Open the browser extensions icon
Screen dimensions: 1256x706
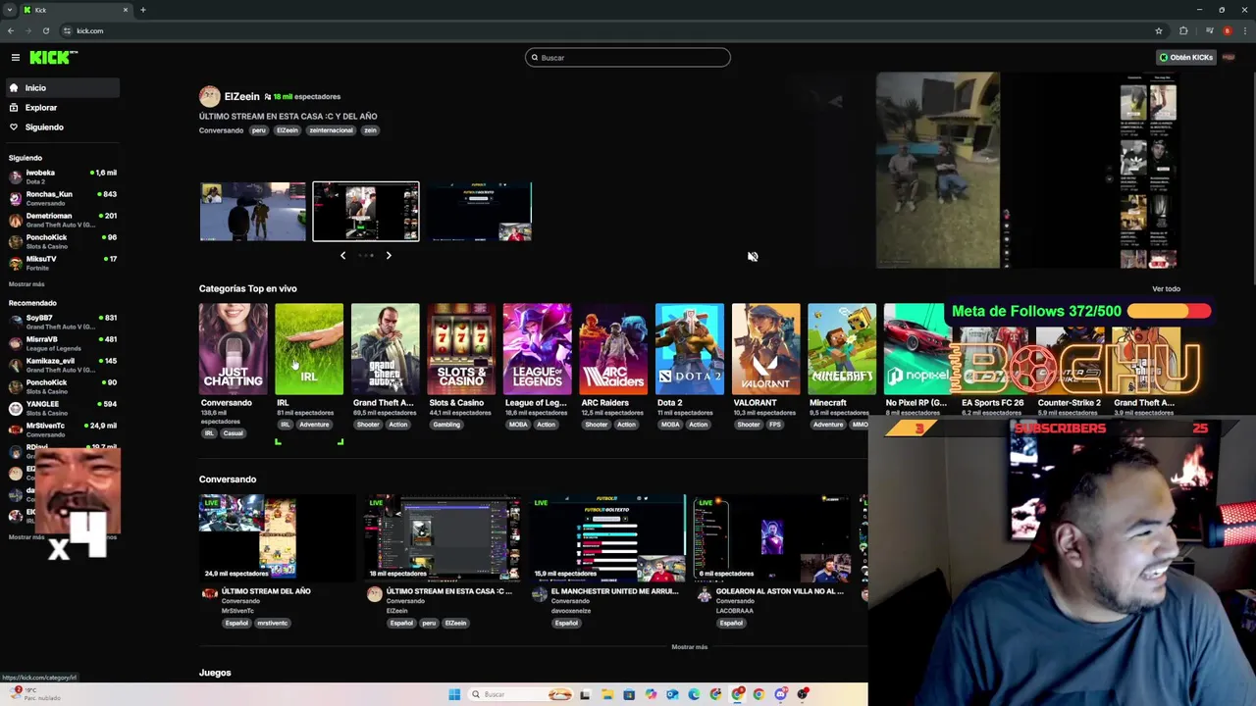point(1183,30)
